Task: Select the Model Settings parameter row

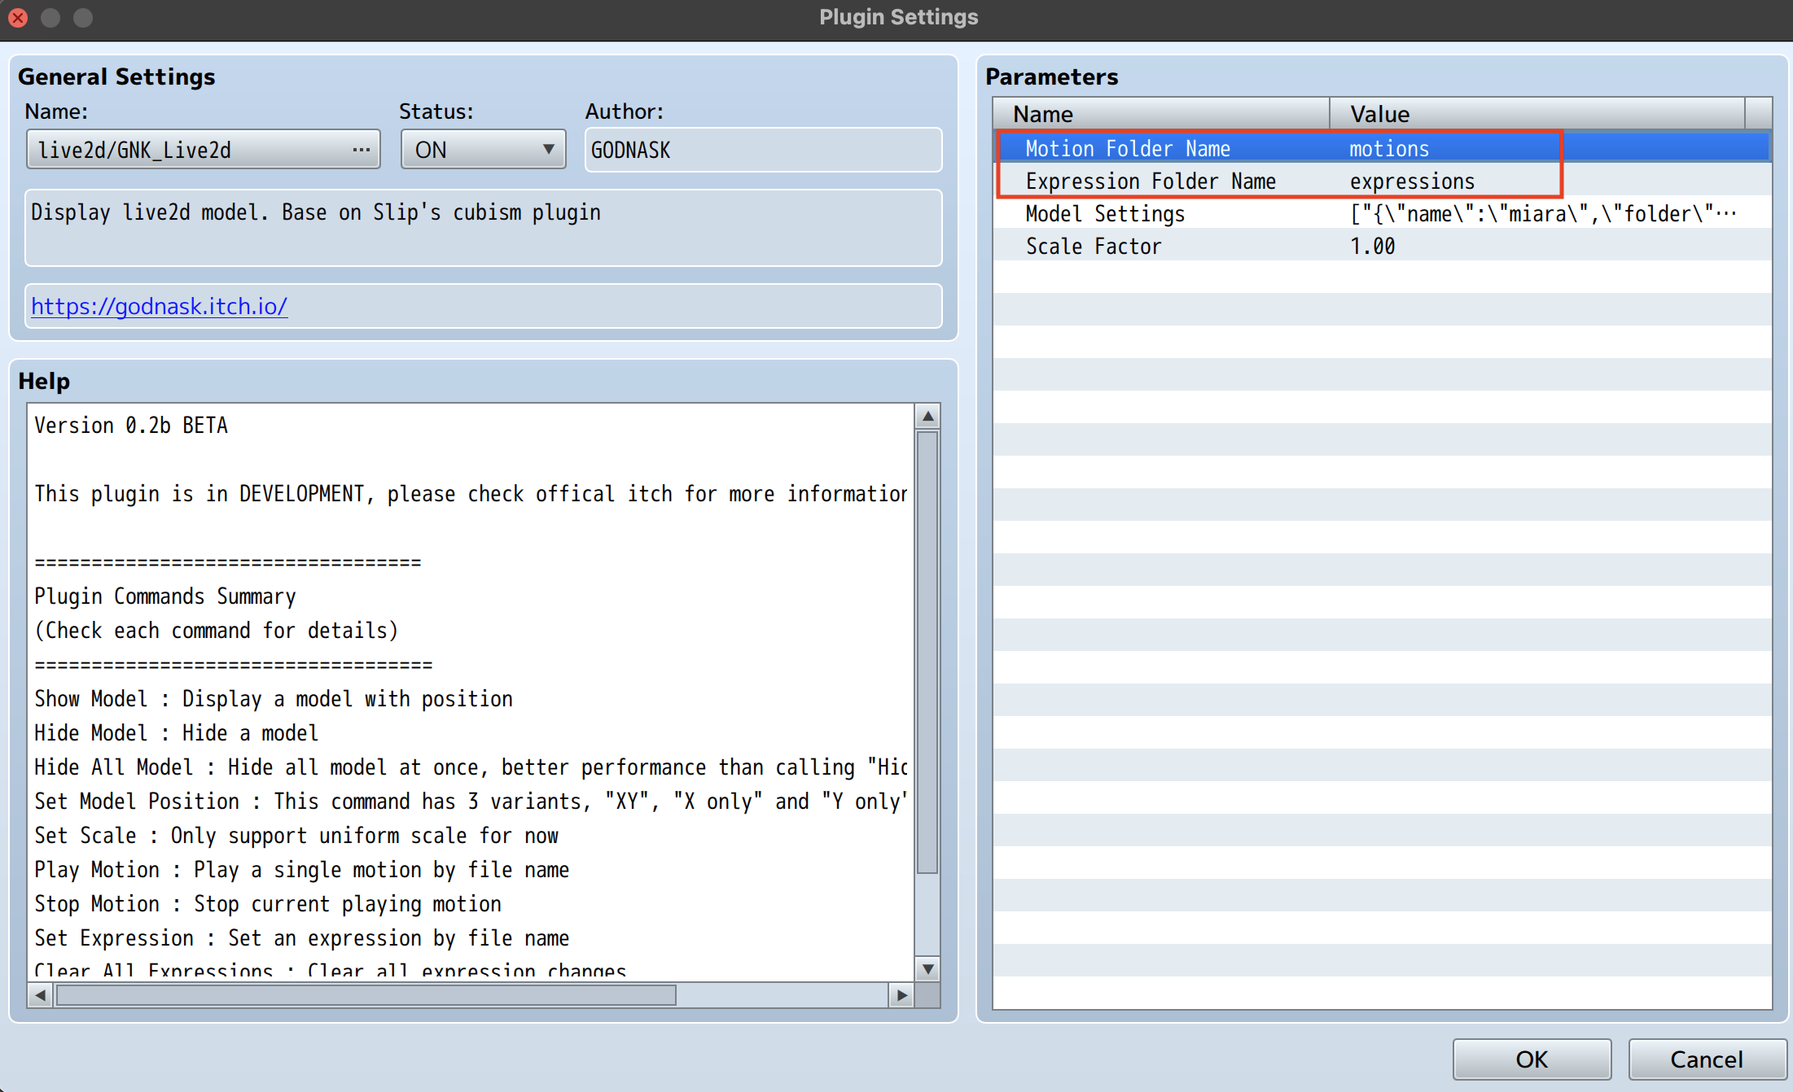Action: point(1105,214)
